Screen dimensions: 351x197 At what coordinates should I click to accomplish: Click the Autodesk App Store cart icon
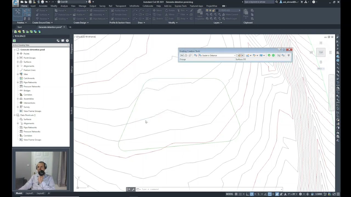(x=302, y=2)
